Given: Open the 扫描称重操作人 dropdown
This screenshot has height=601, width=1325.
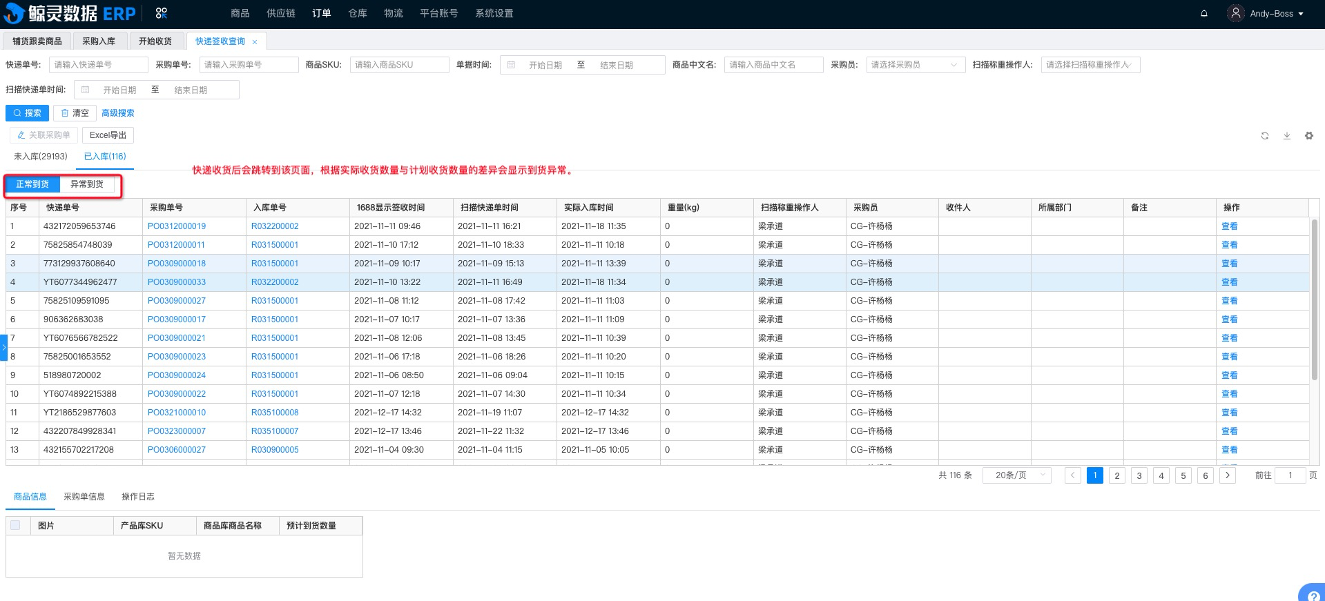Looking at the screenshot, I should [x=1090, y=65].
